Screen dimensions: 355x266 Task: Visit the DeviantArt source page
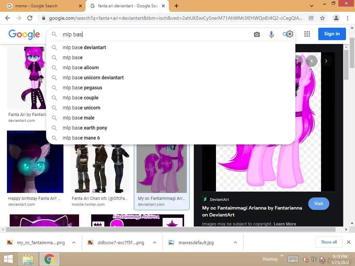[319, 204]
